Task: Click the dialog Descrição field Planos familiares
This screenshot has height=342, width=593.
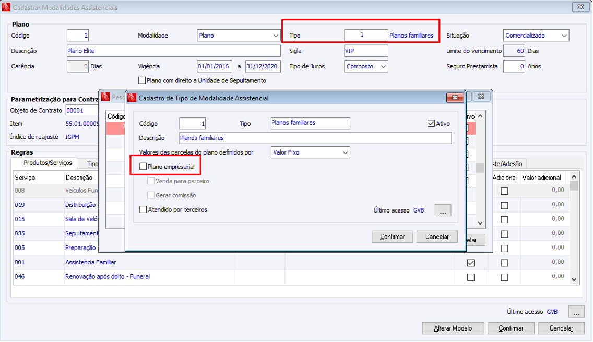Action: (x=315, y=138)
